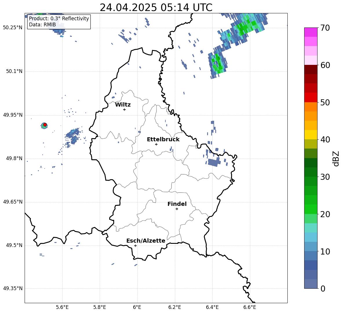Click the 5.6°E longitude tick label
The height and width of the screenshot is (313, 343).
[62, 307]
